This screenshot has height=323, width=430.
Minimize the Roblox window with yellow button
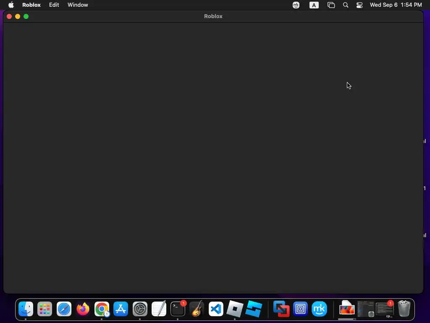tap(18, 16)
